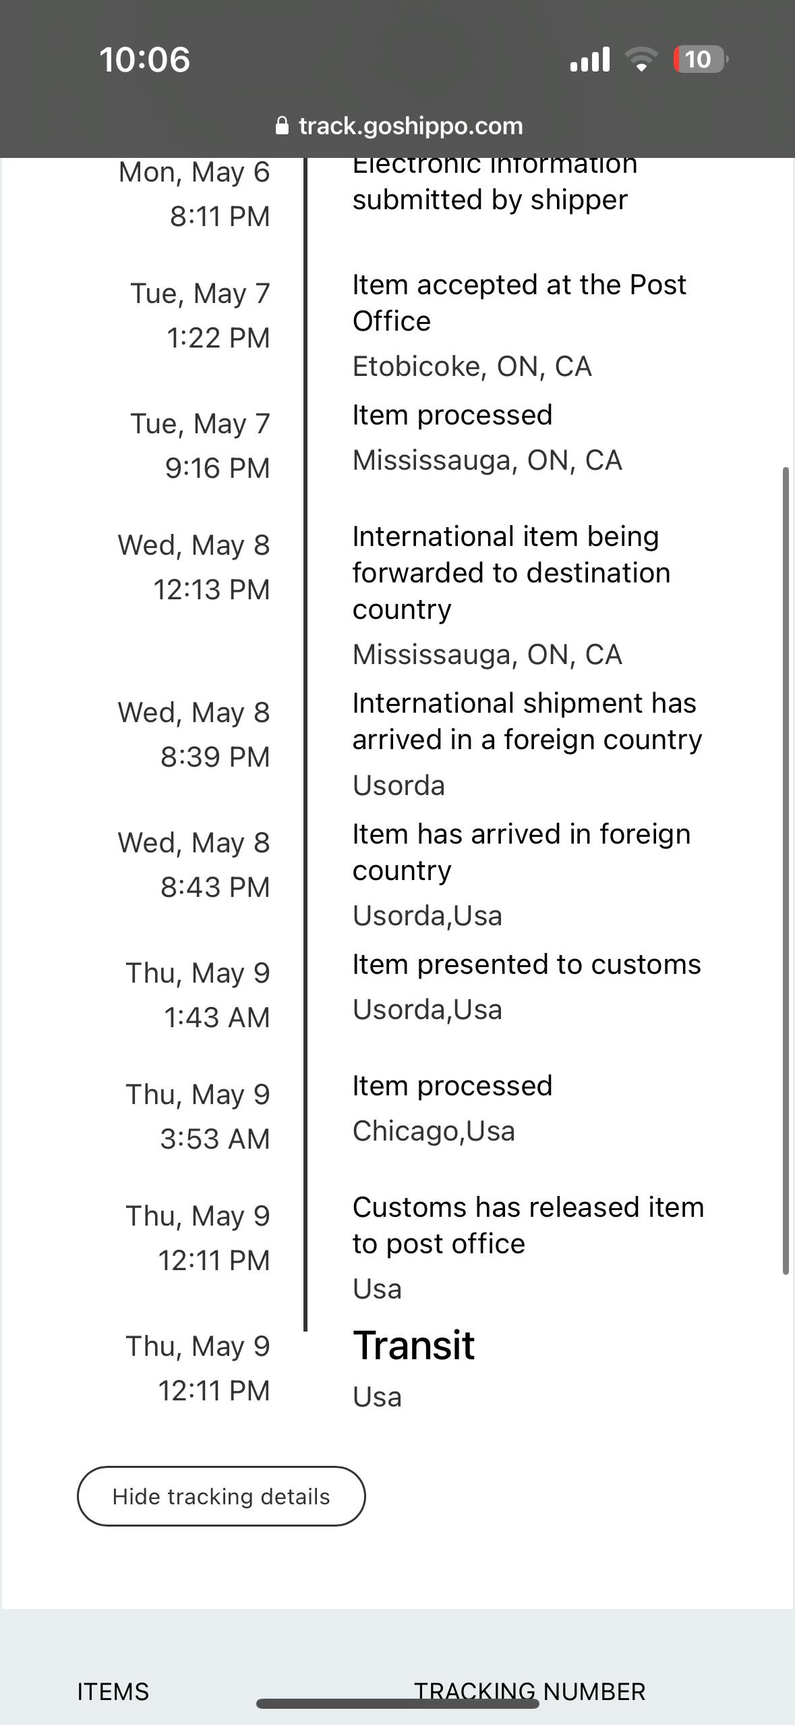Tap the track.goshippo.com address bar

click(x=410, y=126)
